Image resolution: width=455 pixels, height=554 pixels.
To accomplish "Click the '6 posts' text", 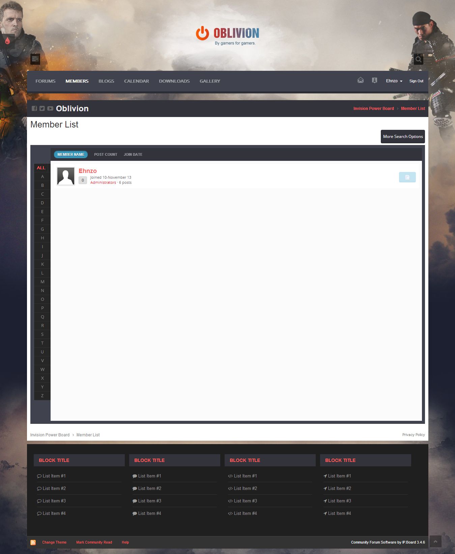I will [x=125, y=182].
